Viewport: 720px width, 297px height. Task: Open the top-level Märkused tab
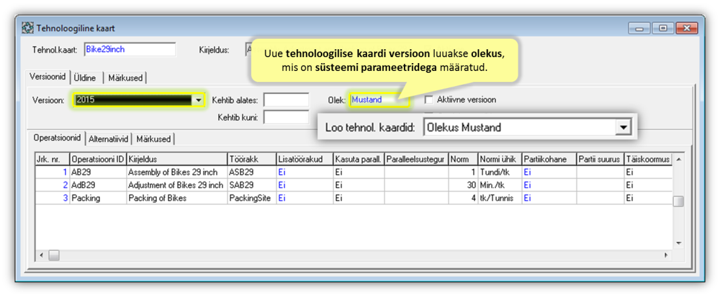(x=125, y=78)
